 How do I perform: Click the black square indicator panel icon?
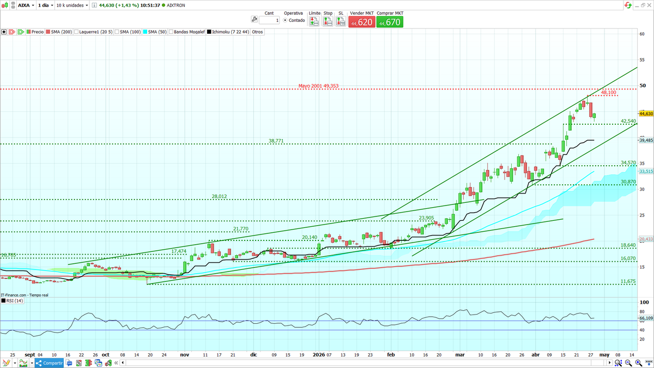click(x=4, y=32)
